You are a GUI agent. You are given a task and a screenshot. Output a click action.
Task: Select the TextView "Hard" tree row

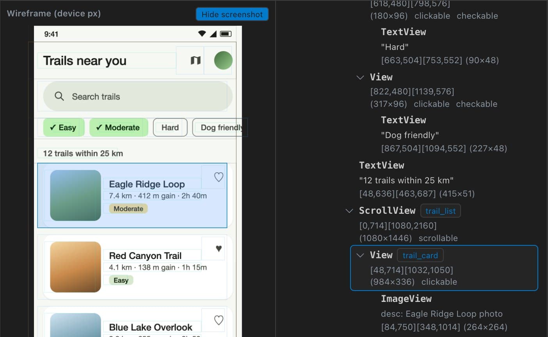[x=440, y=46]
